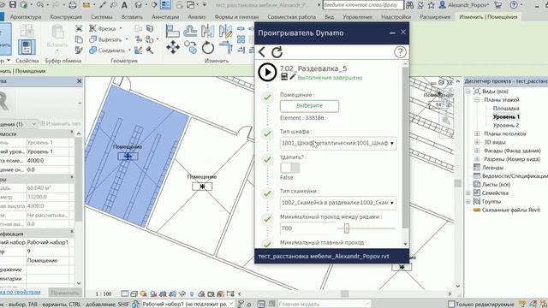Click the minimum aisle value field 700

[307, 228]
